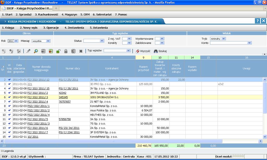Screen dimensions: 267x160
Task: Expand the Legenda section
Action: 2,151
